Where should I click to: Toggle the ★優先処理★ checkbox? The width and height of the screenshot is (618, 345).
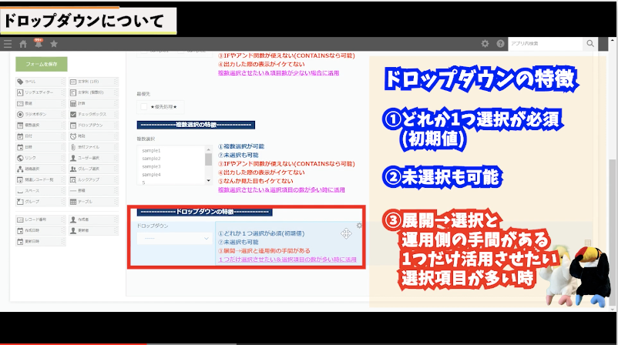tap(145, 106)
